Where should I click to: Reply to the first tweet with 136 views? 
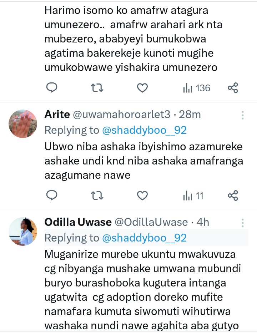[x=52, y=88]
